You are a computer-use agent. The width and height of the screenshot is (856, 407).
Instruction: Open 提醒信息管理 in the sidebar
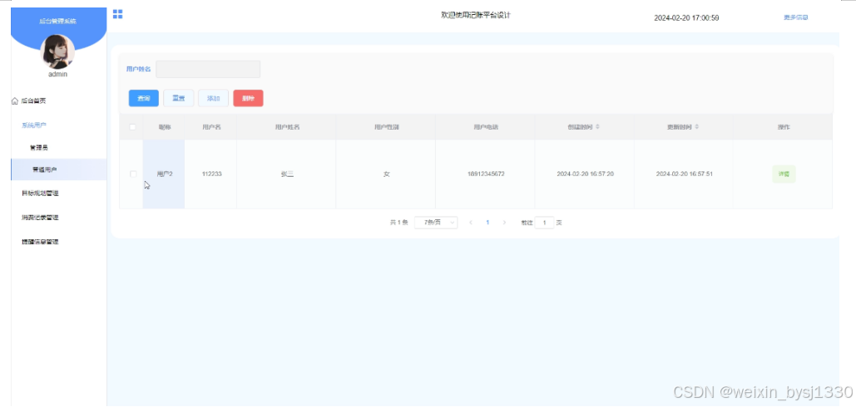[40, 242]
